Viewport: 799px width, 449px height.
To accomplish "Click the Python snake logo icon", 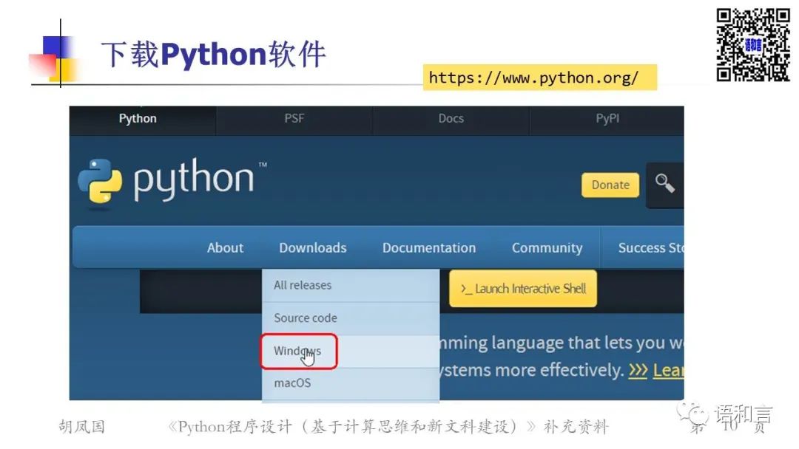I will [100, 181].
